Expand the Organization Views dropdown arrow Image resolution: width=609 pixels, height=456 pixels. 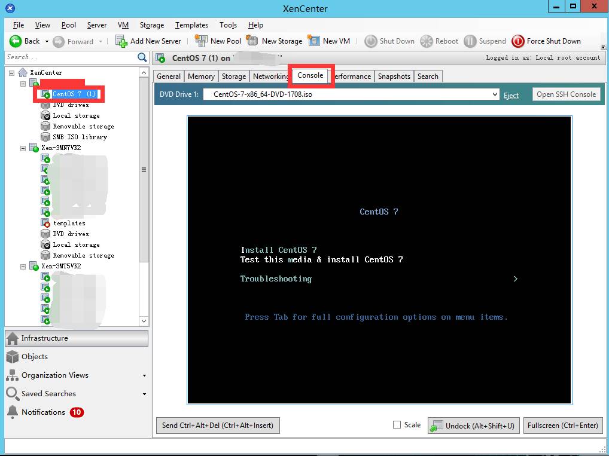point(145,376)
